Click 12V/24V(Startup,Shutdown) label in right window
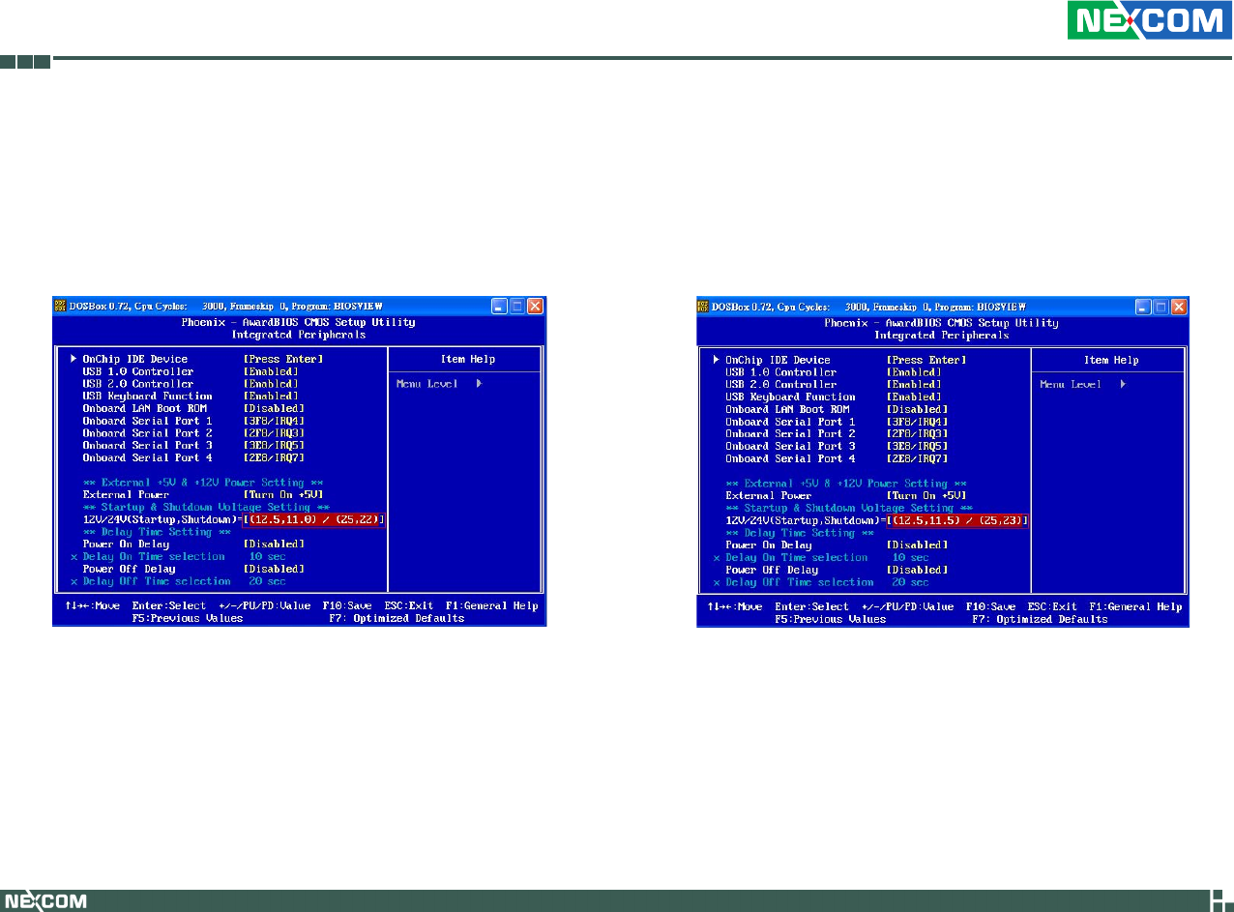This screenshot has height=912, width=1234. [803, 521]
